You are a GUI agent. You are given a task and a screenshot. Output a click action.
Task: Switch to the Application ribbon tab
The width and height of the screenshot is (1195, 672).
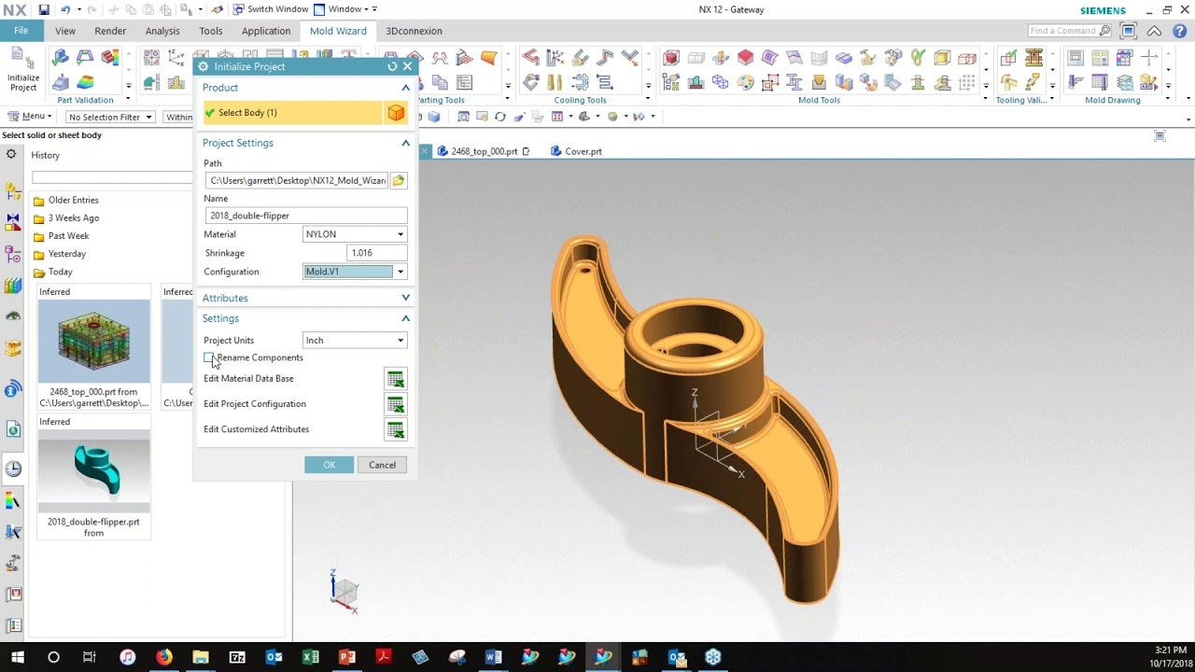(x=266, y=31)
